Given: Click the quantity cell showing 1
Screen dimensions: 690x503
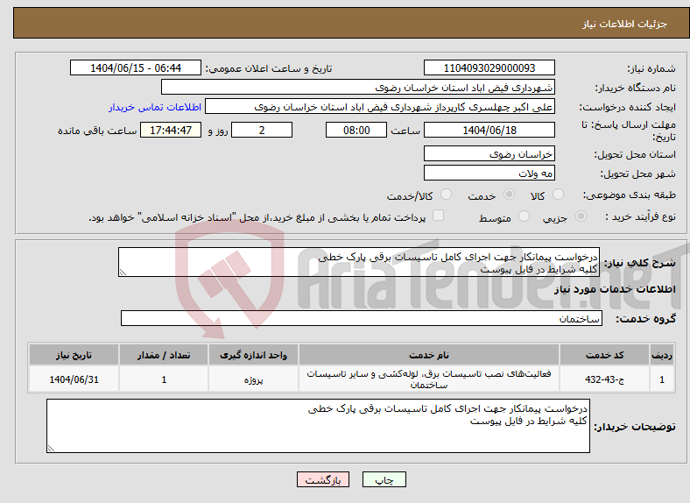Looking at the screenshot, I should 164,379.
